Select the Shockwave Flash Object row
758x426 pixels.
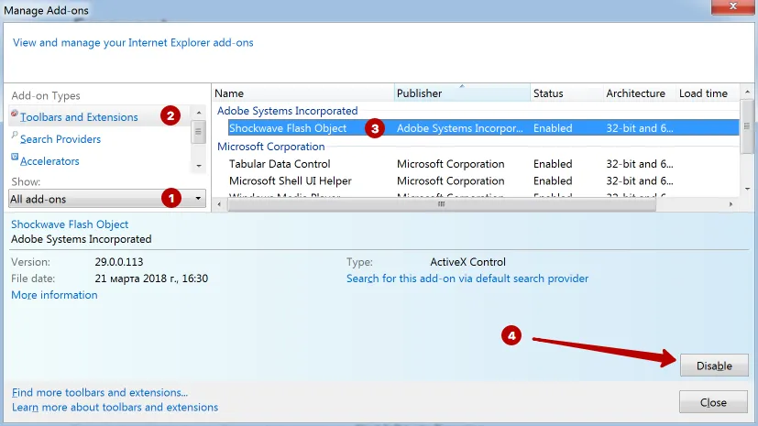pyautogui.click(x=483, y=128)
